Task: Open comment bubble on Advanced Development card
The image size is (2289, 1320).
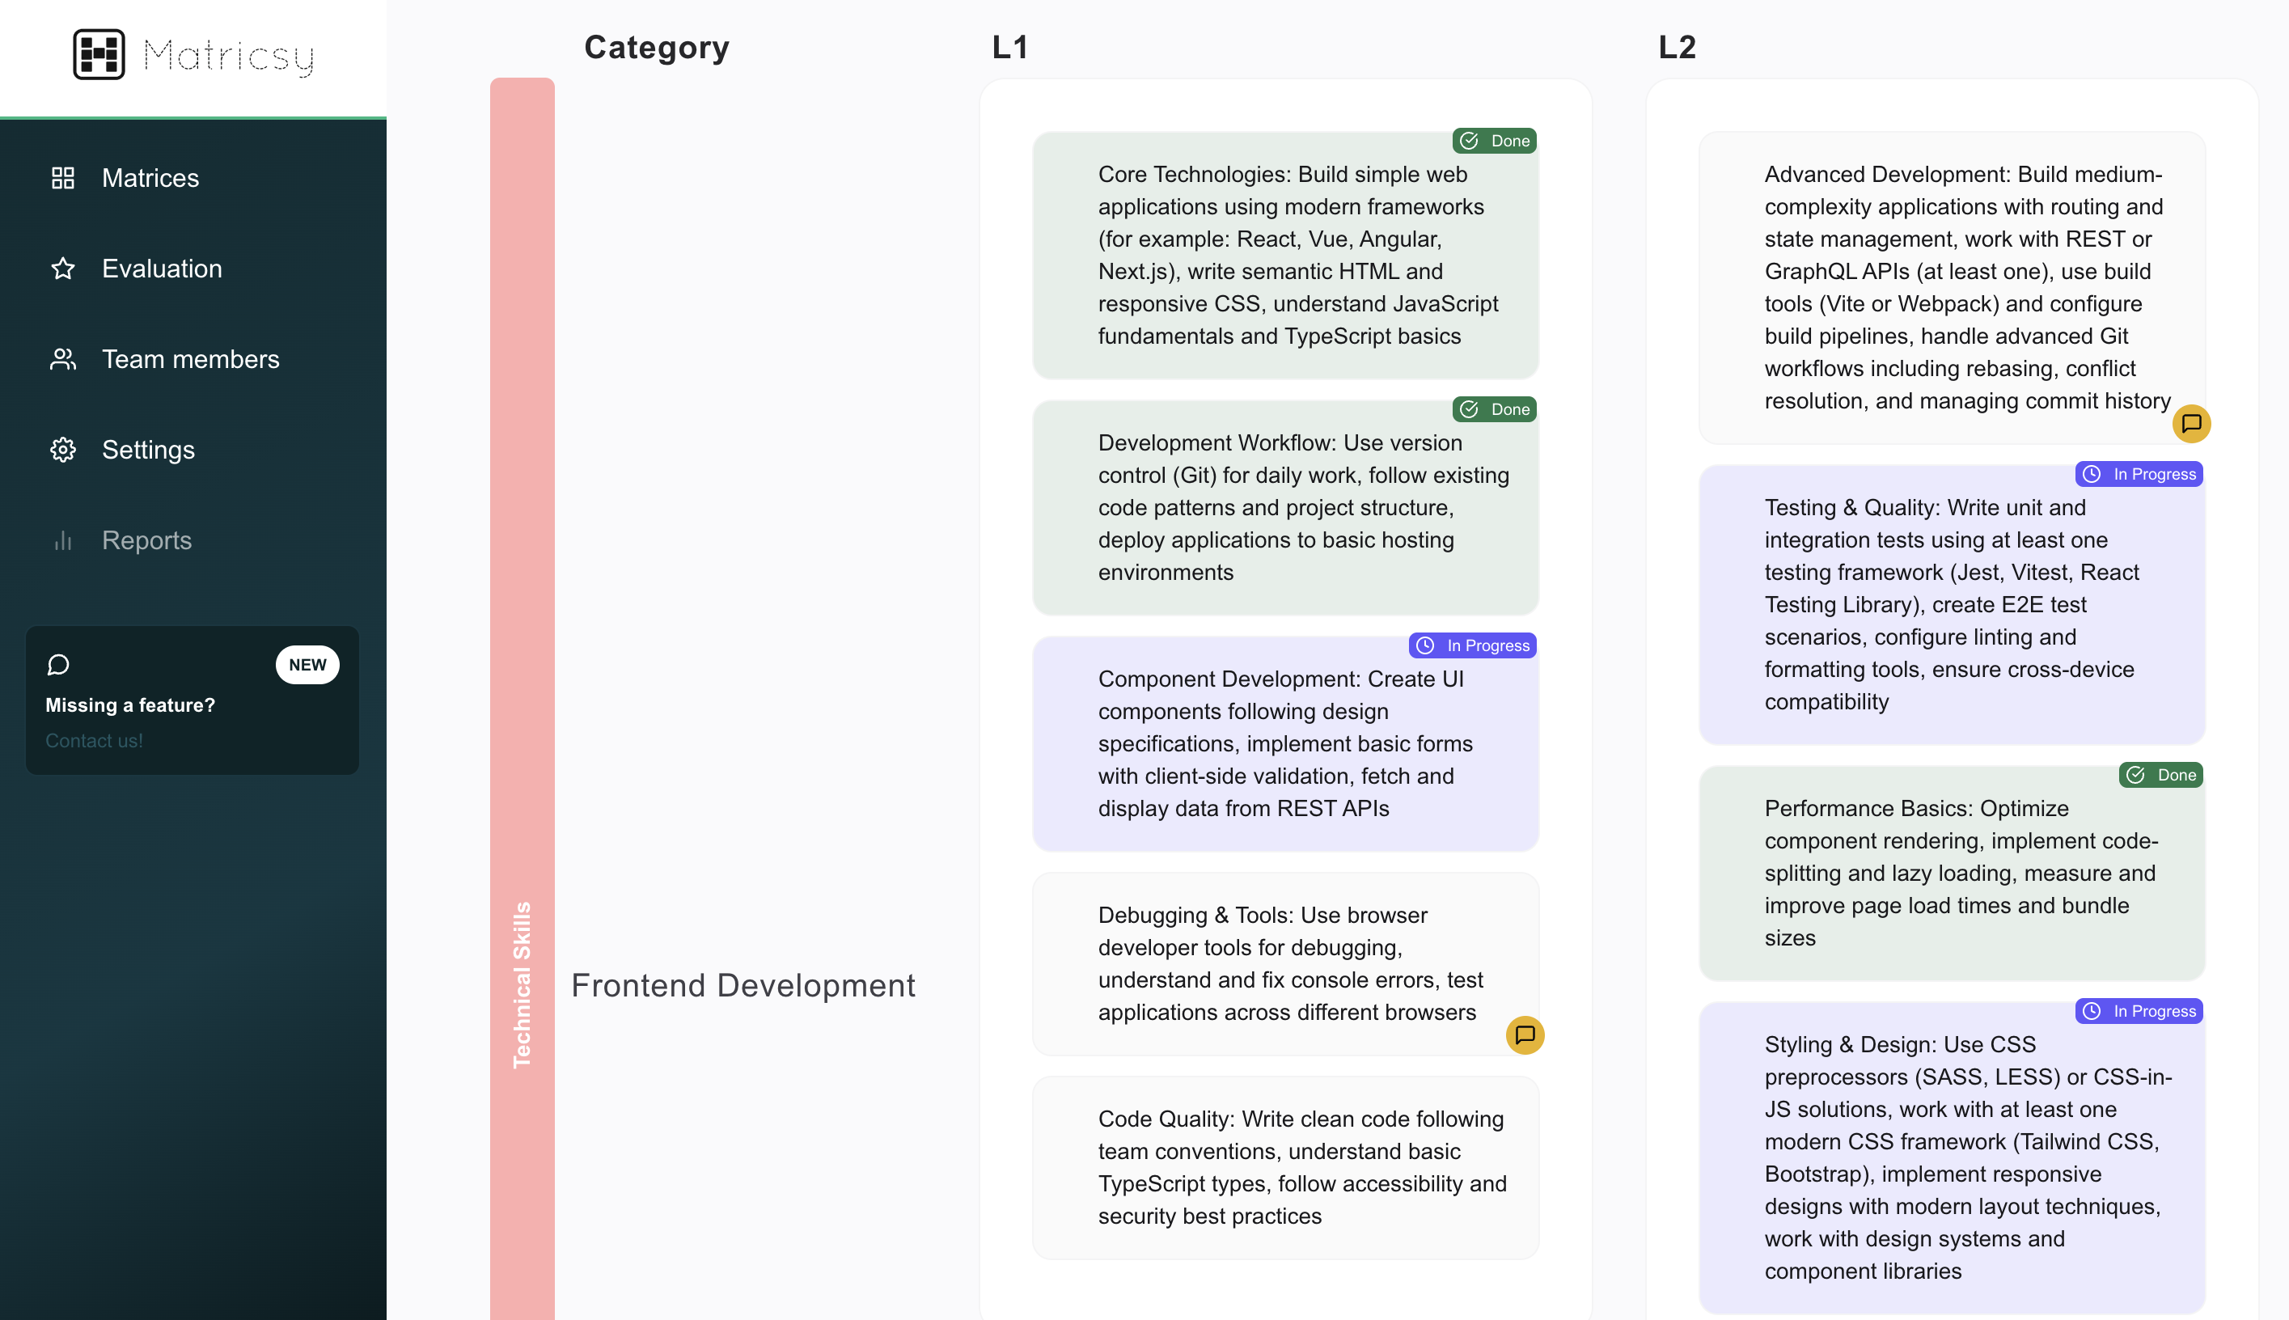Action: 2191,423
